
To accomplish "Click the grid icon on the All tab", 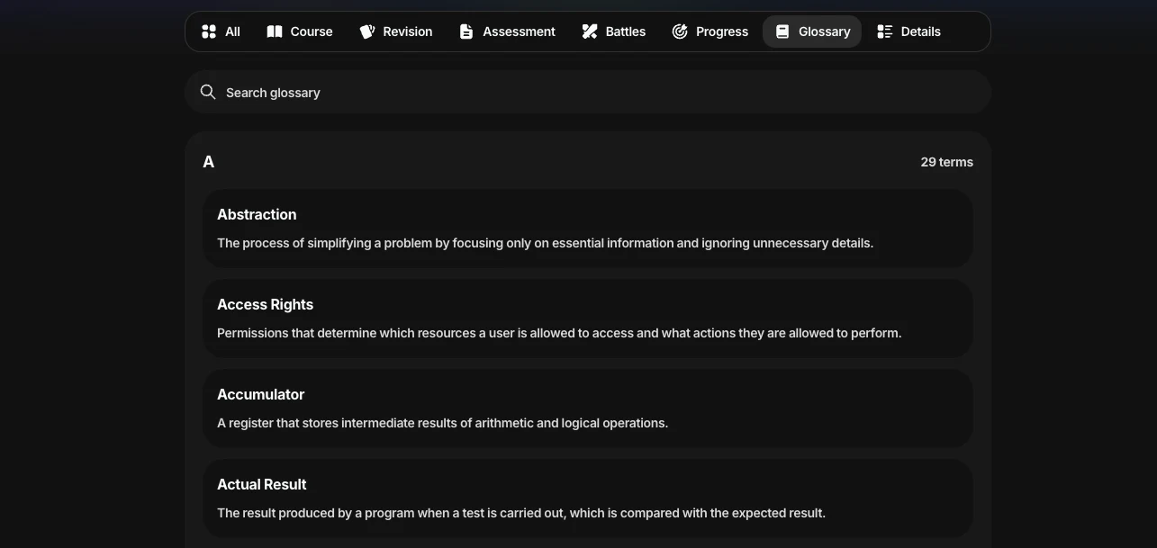I will [x=209, y=31].
